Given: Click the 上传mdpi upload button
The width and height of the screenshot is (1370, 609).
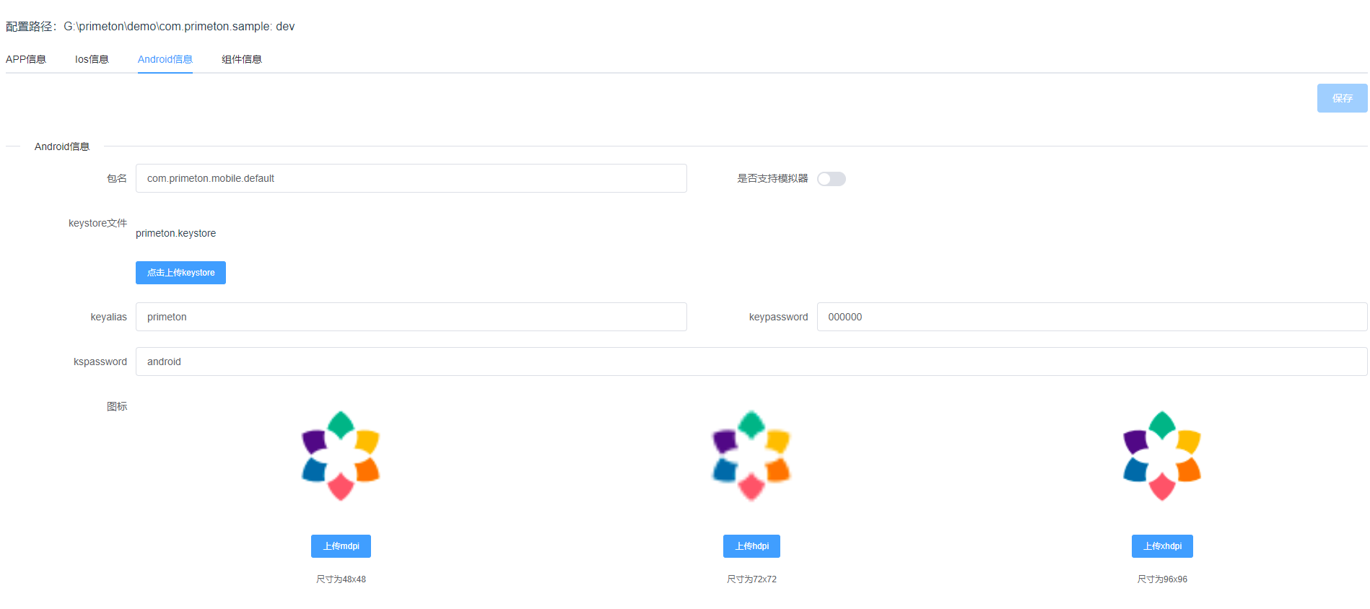Looking at the screenshot, I should point(341,546).
